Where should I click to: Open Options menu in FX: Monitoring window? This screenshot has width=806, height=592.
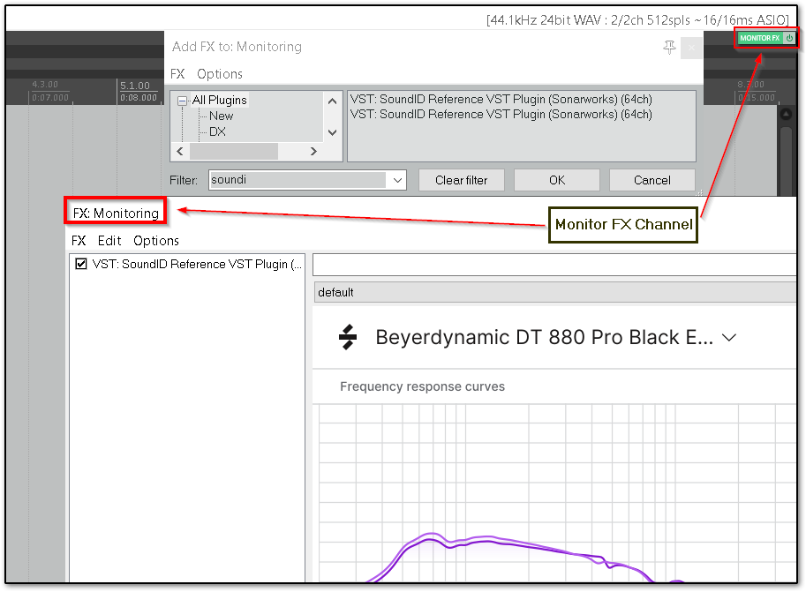pyautogui.click(x=156, y=241)
